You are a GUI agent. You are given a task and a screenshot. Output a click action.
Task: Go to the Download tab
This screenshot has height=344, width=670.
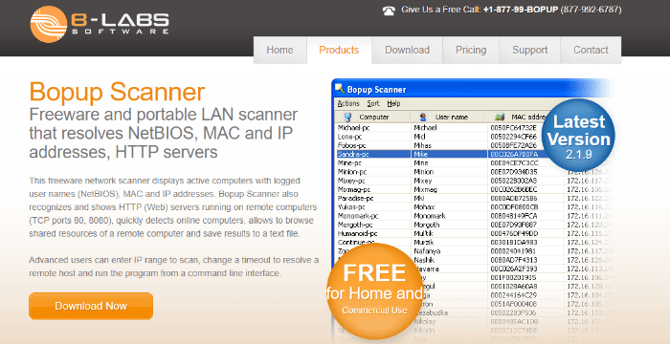(407, 50)
